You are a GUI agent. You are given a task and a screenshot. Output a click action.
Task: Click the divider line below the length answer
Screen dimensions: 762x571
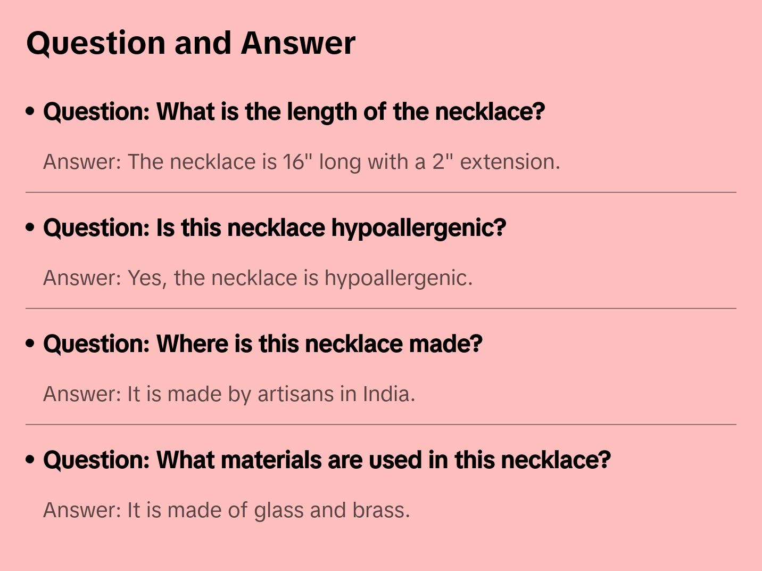pyautogui.click(x=381, y=192)
